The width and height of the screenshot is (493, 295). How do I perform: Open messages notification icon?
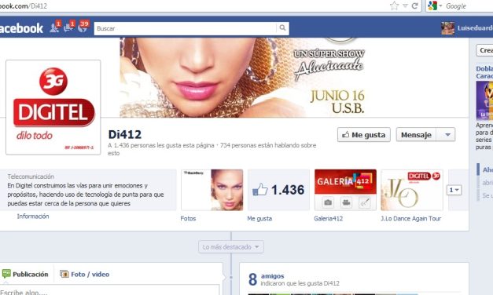(x=68, y=27)
